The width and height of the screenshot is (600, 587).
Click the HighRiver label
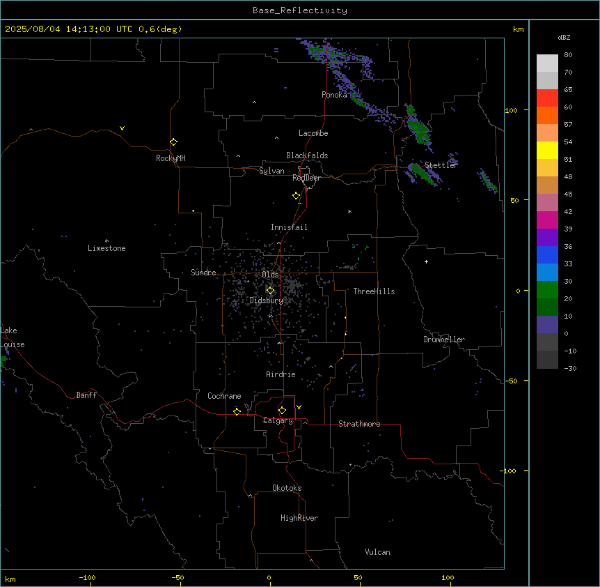click(x=299, y=518)
